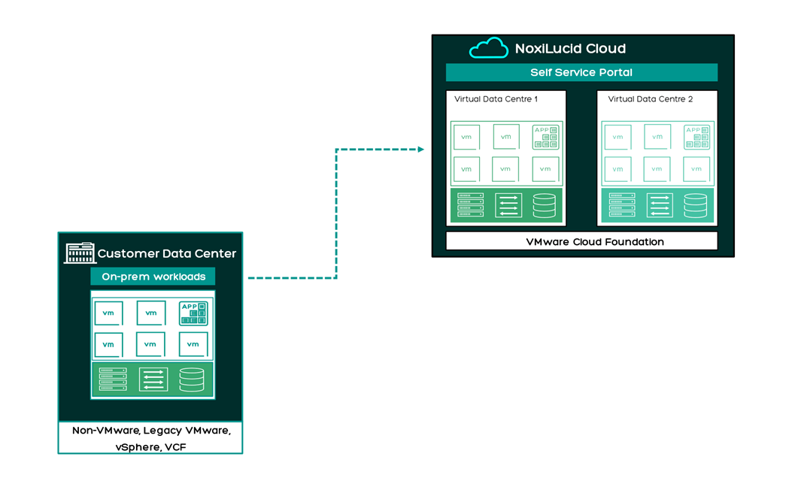The image size is (789, 487).
Task: Select the VMware Cloud Foundation box
Action: click(x=581, y=241)
